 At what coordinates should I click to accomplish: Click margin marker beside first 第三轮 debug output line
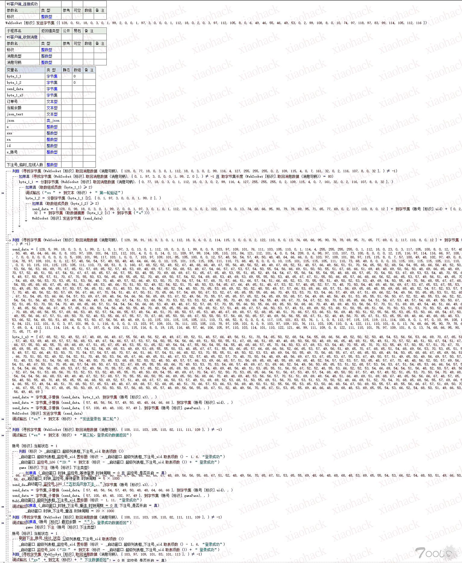3,435
